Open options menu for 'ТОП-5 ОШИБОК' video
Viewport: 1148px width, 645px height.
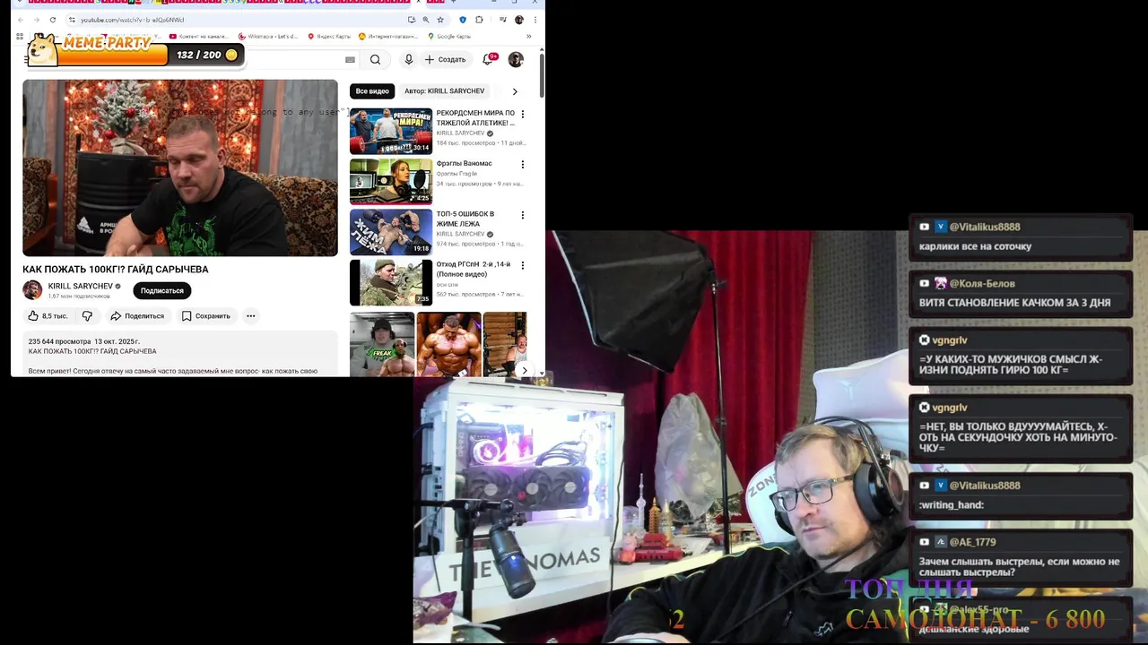(x=523, y=215)
